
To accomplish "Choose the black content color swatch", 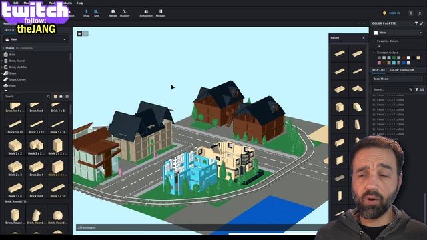I will pyautogui.click(x=414, y=58).
